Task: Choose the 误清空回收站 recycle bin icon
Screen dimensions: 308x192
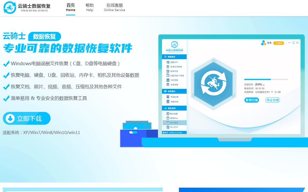Action: tap(168, 67)
